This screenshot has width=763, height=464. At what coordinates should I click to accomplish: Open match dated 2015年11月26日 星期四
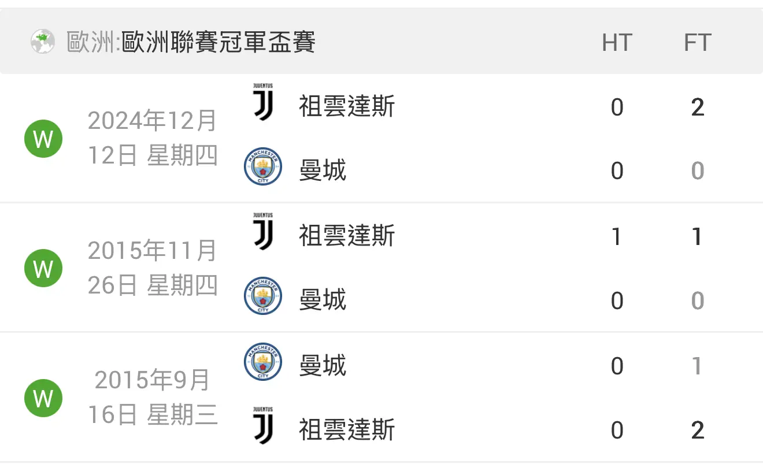[x=153, y=268]
